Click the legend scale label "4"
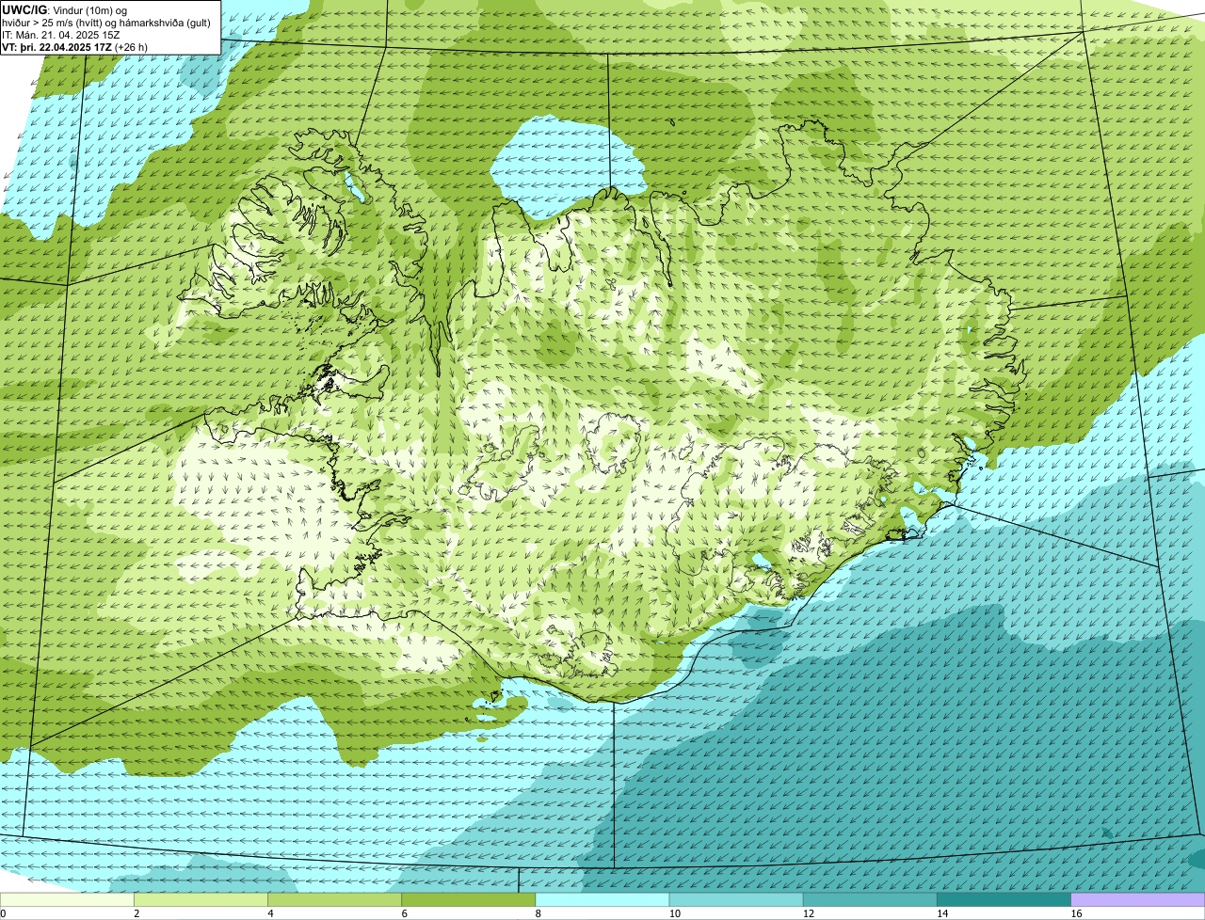1205x920 pixels. pos(270,913)
